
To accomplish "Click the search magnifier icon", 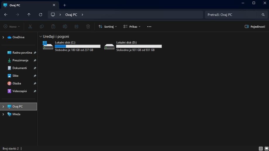I will (x=263, y=15).
